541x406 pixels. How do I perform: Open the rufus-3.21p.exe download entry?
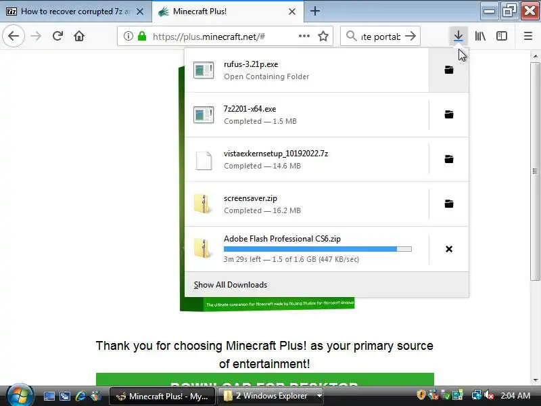pos(307,70)
